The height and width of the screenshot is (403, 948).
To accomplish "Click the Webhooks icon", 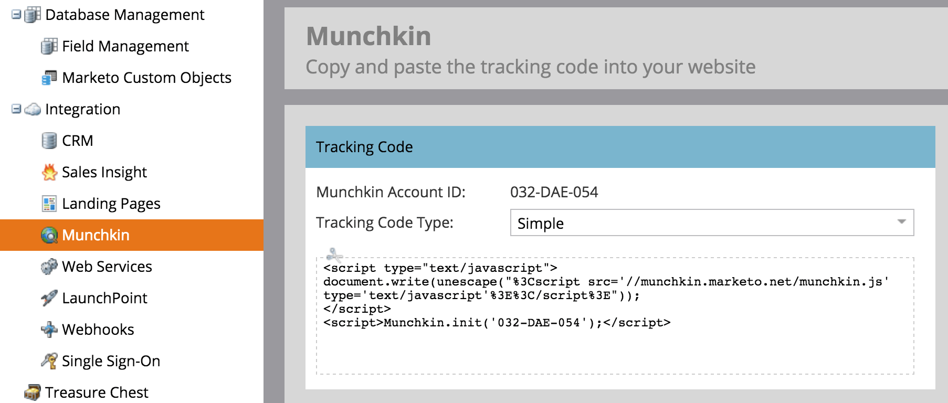I will tap(49, 330).
